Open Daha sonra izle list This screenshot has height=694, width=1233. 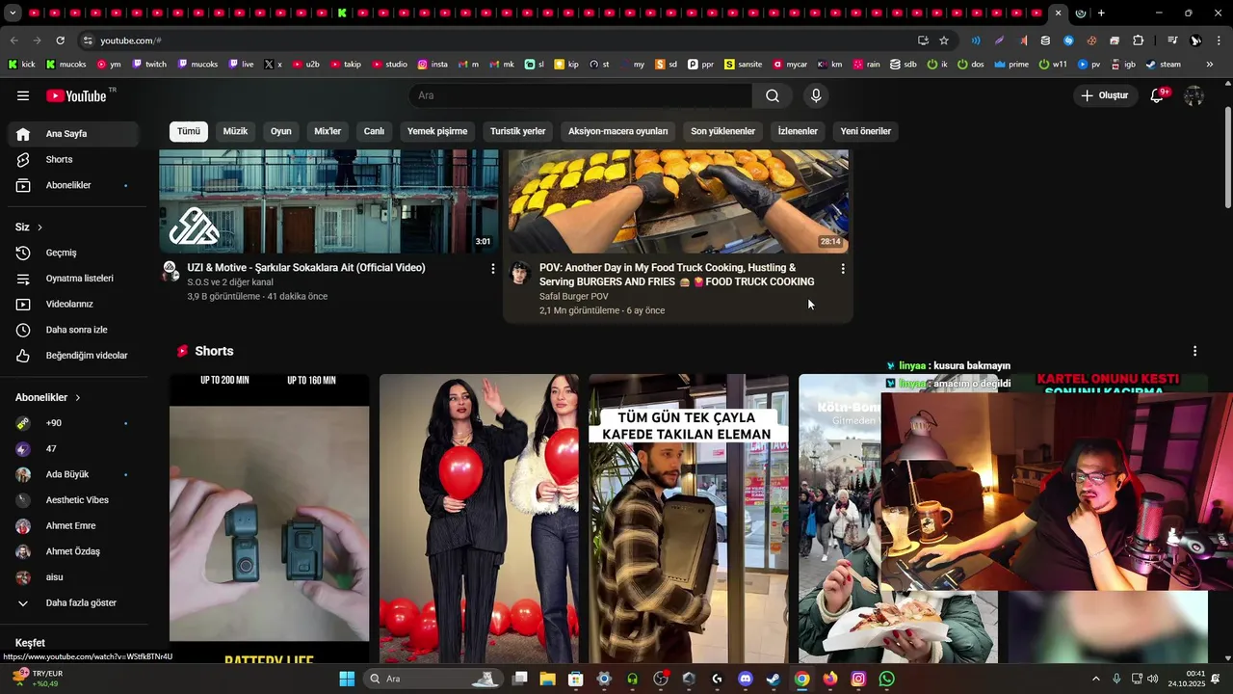coord(75,330)
